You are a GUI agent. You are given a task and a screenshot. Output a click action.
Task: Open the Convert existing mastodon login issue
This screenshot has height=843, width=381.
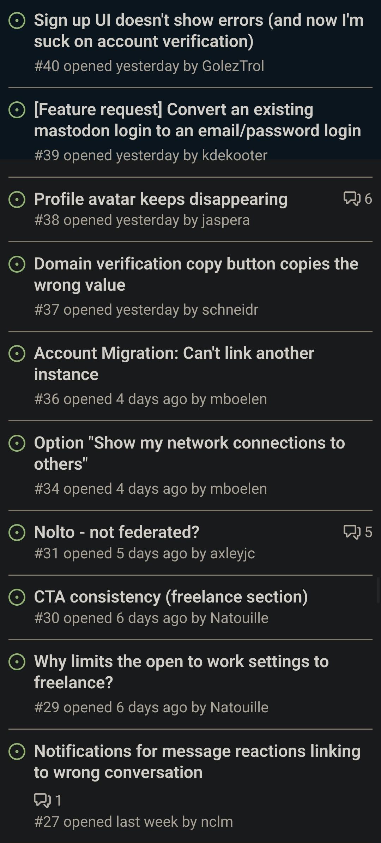click(197, 120)
